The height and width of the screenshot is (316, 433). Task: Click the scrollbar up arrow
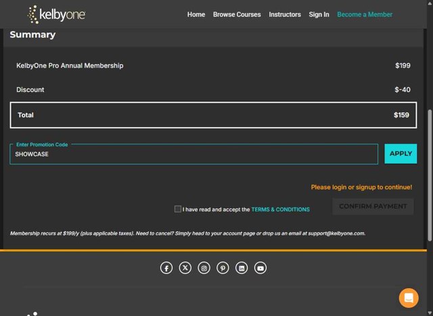click(430, 3)
